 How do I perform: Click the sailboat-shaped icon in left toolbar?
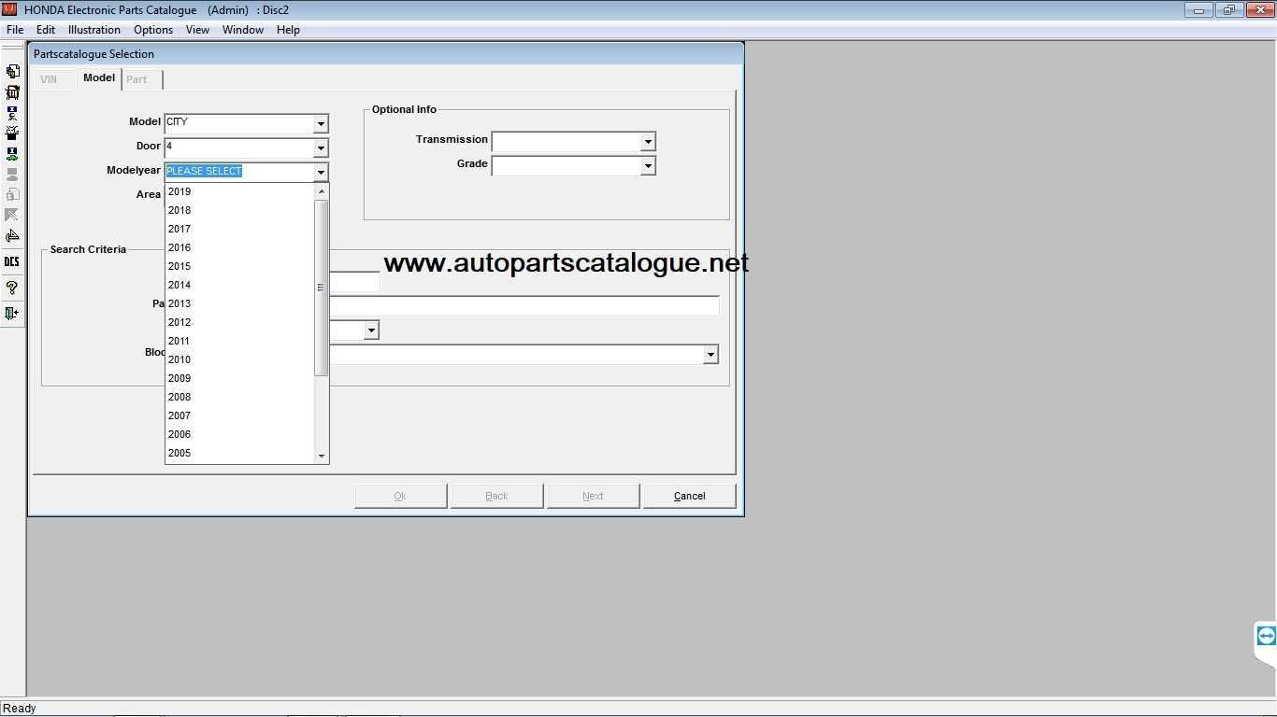click(x=12, y=236)
